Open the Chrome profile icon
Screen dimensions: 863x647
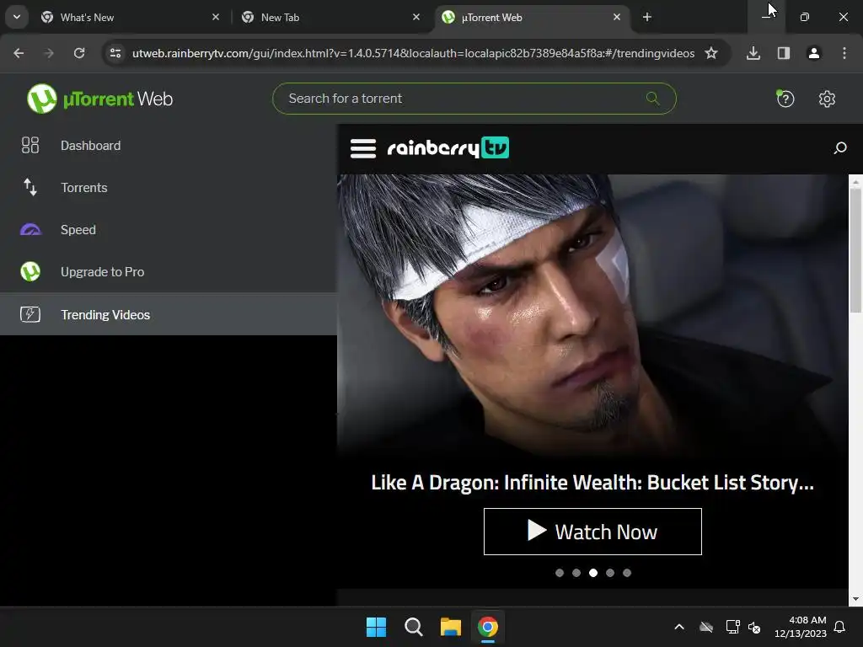814,53
